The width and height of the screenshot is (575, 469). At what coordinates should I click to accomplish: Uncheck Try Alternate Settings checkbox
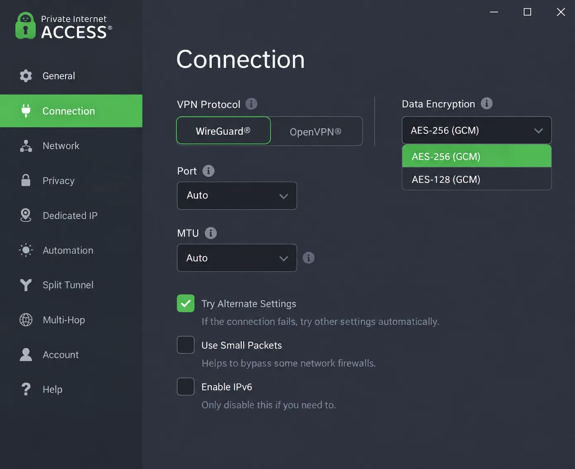pos(186,303)
